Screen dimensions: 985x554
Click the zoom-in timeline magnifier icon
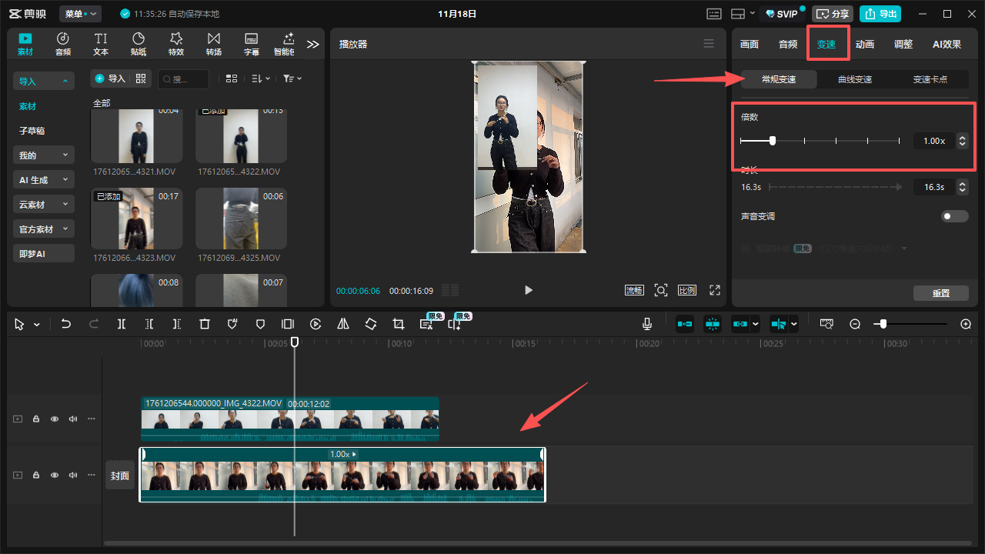pyautogui.click(x=966, y=324)
